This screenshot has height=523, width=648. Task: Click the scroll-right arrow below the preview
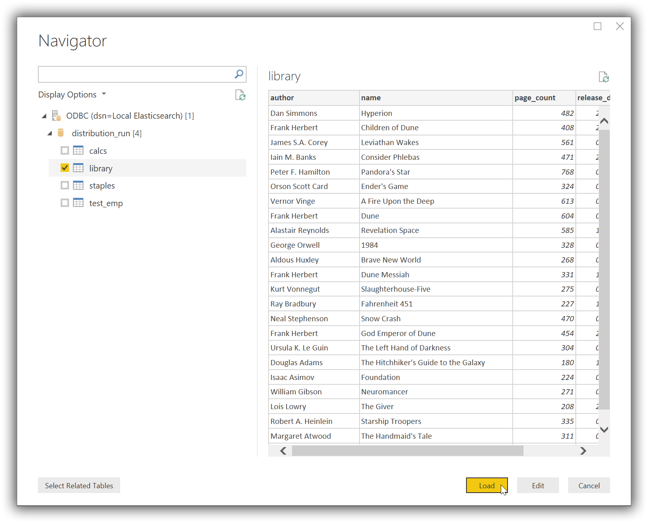[583, 451]
